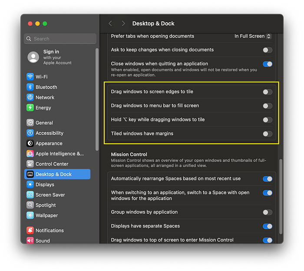Open General settings
Viewport: 304px width, 271px height.
tap(57, 123)
